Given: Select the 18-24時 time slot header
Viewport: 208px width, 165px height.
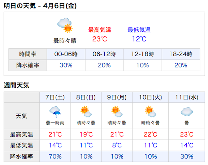Looking at the screenshot, I should click(181, 54).
